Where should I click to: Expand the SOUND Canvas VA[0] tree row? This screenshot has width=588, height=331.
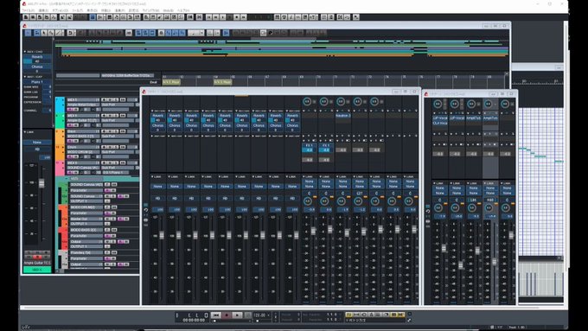click(67, 184)
